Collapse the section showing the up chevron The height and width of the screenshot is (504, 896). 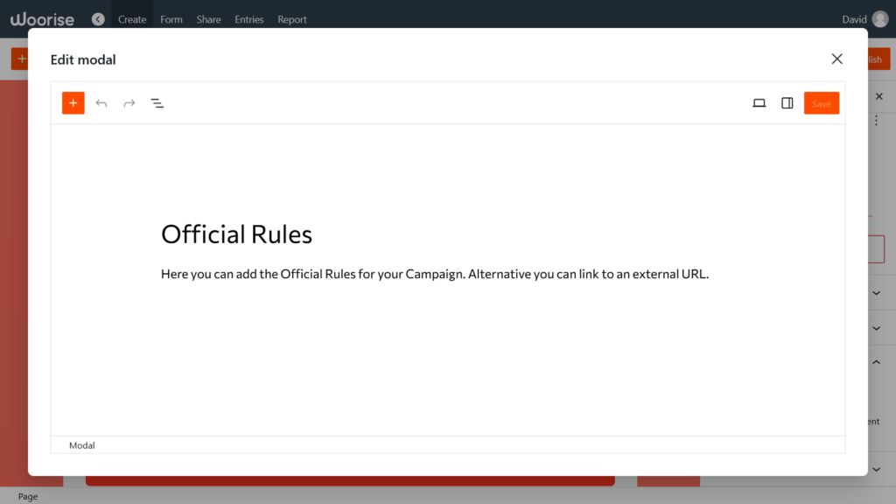877,361
